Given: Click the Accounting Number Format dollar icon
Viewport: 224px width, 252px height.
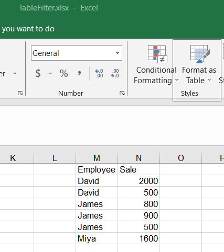Looking at the screenshot, I should pyautogui.click(x=38, y=73).
